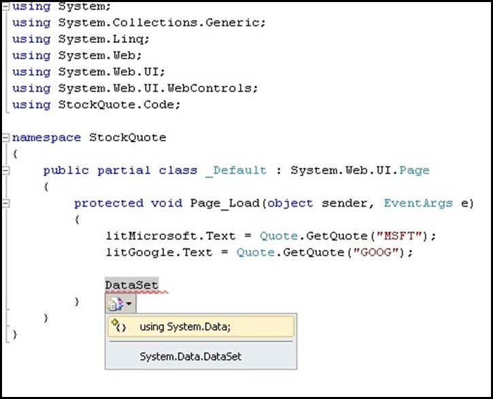Choose 'System.Data.DataSet' menu option
This screenshot has height=399, width=493.
click(x=190, y=356)
